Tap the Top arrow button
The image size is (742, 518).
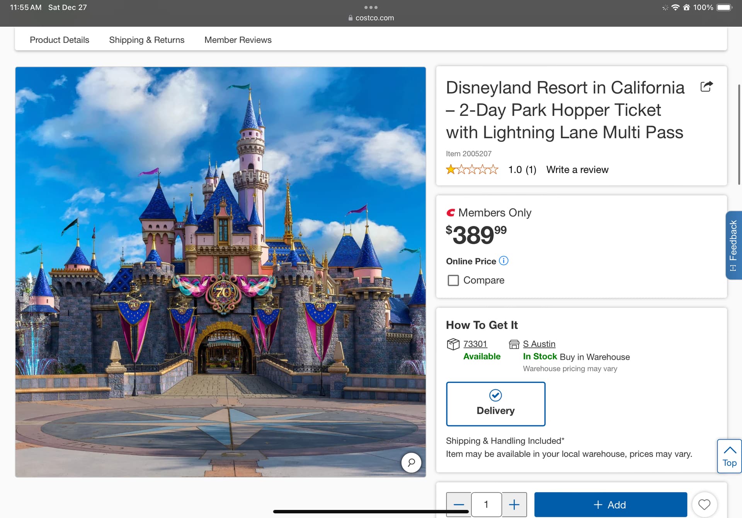pyautogui.click(x=729, y=456)
